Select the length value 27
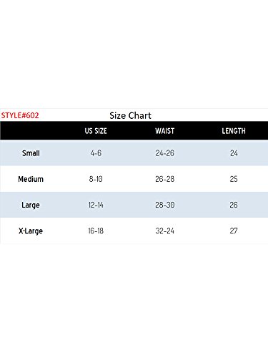Screen dimensions: 268x358 point(234,231)
